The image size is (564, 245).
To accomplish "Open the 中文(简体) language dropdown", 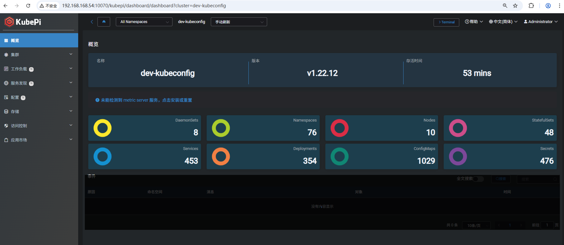I will (503, 22).
